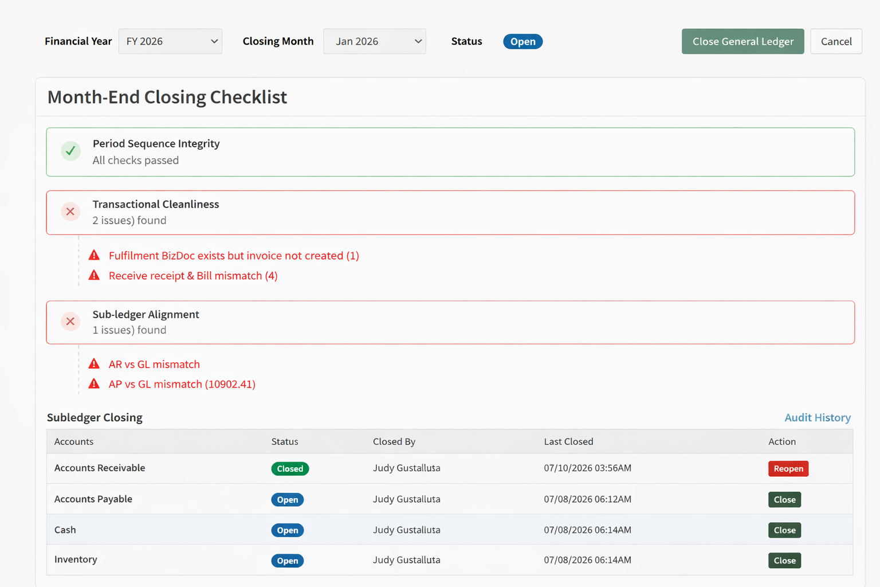Image resolution: width=880 pixels, height=587 pixels.
Task: Click the red X icon for Sub-ledger Alignment
Action: point(70,322)
